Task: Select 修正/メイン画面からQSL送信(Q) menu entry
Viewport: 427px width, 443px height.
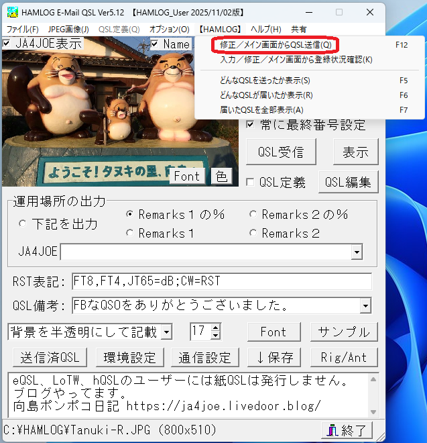Action: pos(310,45)
